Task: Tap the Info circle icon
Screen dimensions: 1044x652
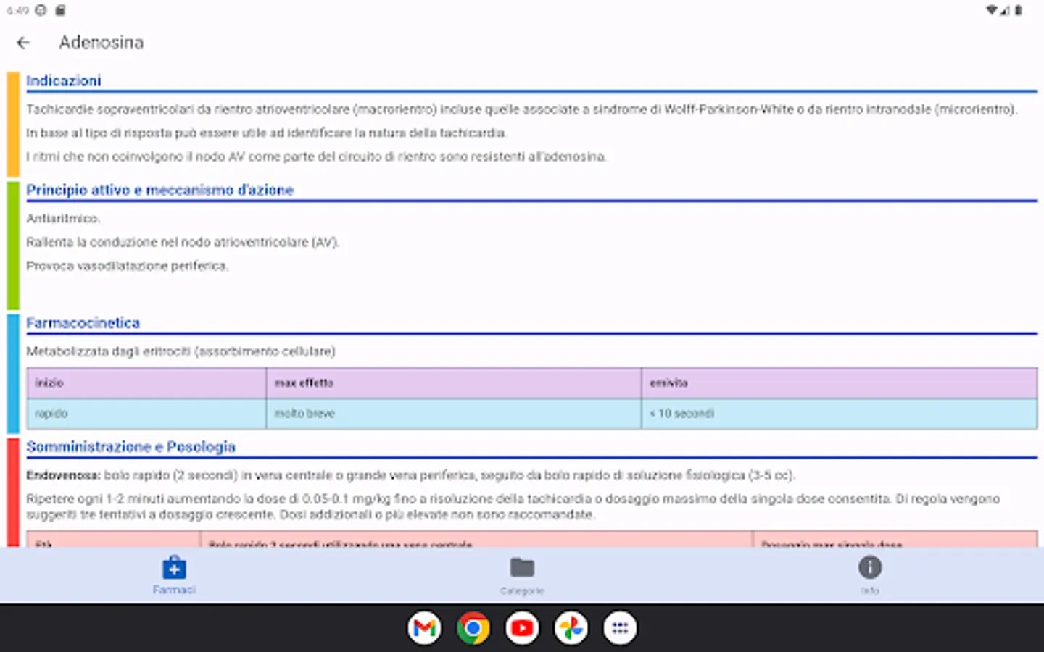Action: [869, 569]
